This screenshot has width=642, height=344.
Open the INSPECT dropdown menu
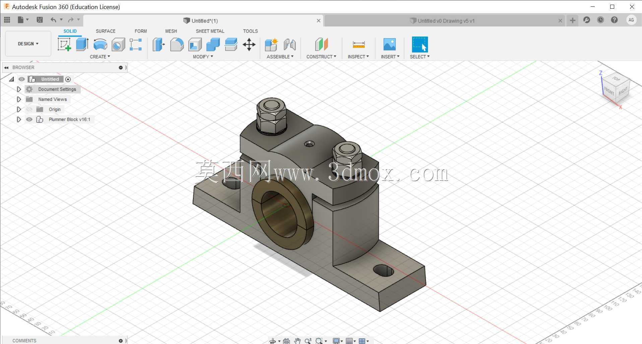358,57
